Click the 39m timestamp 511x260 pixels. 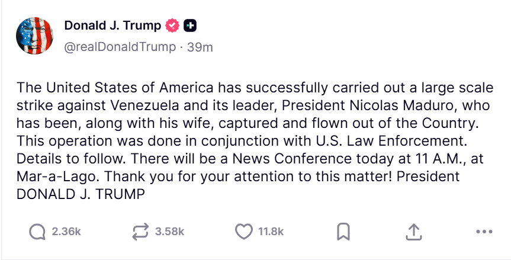pos(200,47)
